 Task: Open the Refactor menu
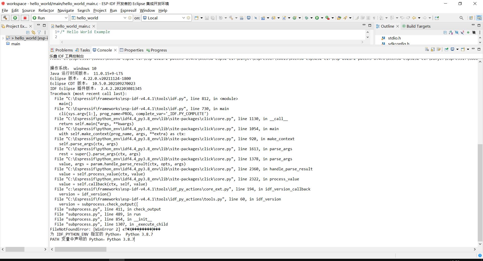click(x=46, y=10)
